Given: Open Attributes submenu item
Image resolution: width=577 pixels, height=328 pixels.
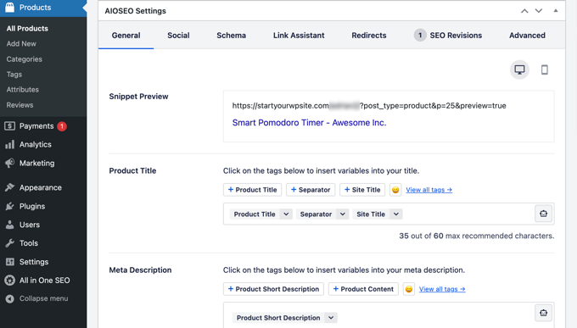Looking at the screenshot, I should tap(22, 90).
